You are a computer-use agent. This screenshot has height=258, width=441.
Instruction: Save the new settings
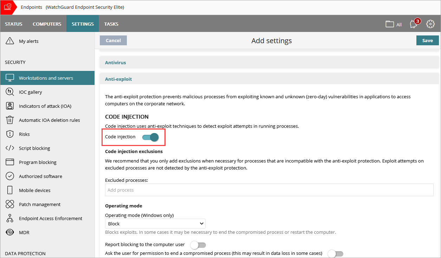point(427,40)
